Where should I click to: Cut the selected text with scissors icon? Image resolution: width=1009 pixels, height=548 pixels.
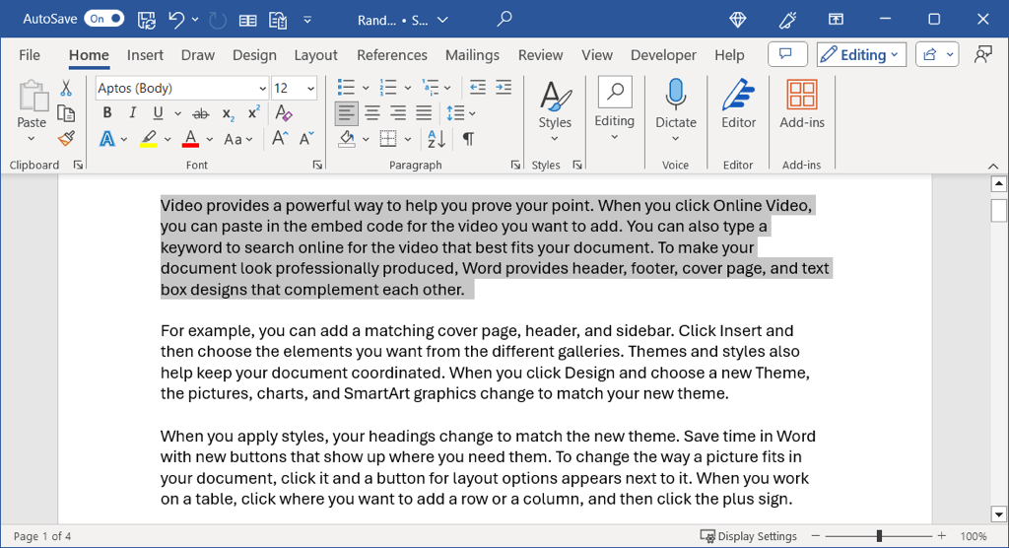click(x=66, y=89)
